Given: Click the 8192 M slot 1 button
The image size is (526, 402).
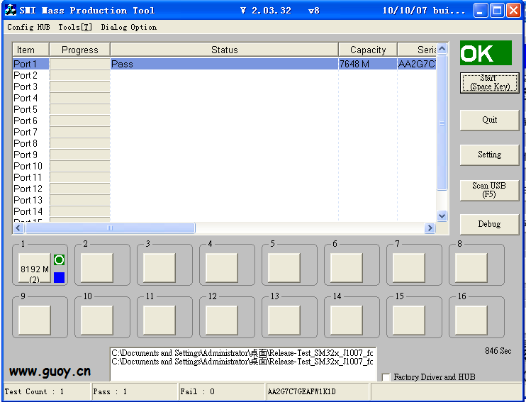Looking at the screenshot, I should pos(35,268).
